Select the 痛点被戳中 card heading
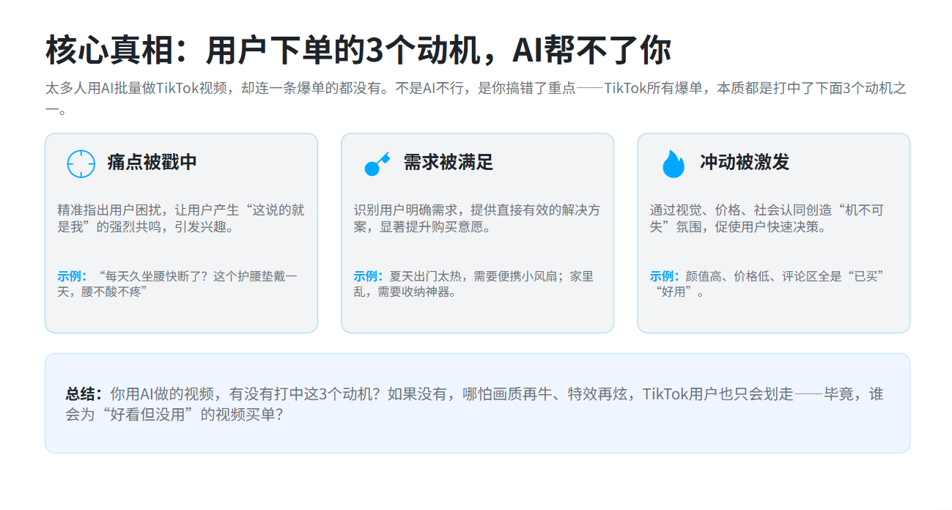Image resolution: width=952 pixels, height=510 pixels. coord(152,162)
